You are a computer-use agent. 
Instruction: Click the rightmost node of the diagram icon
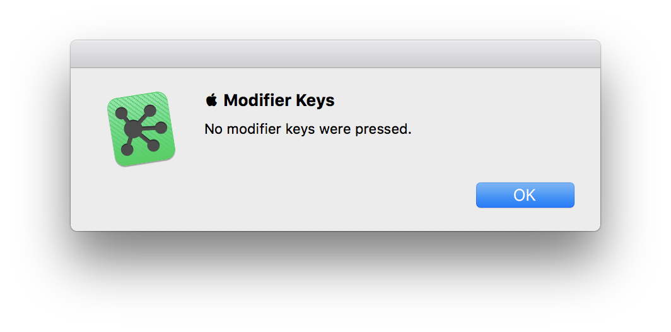pos(161,127)
